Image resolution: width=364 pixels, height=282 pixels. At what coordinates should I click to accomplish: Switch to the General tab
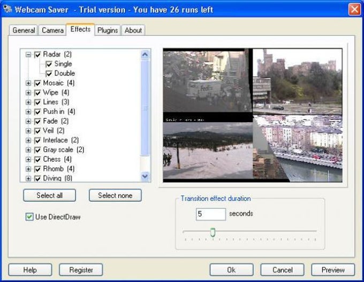coord(24,30)
